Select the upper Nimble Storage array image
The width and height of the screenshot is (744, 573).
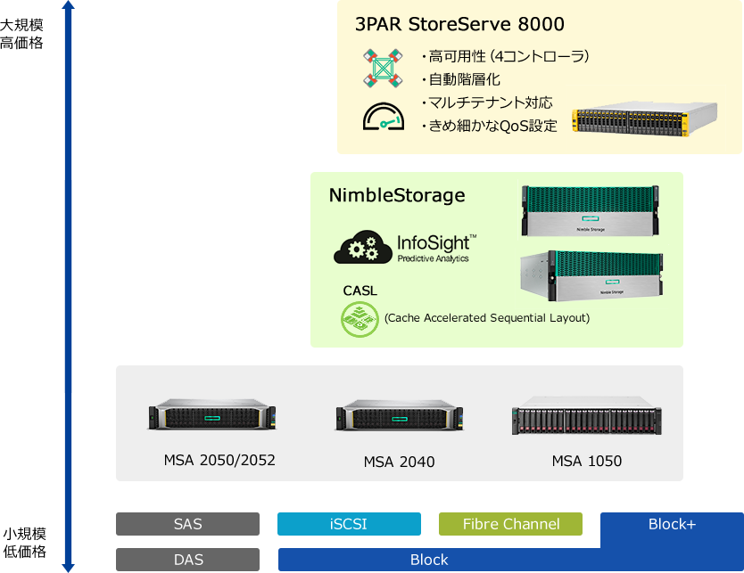(x=590, y=211)
